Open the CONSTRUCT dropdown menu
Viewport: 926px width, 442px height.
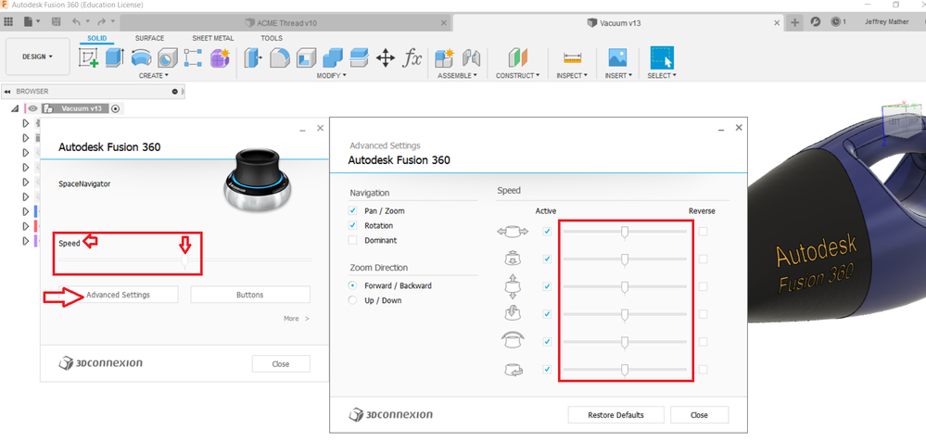[x=517, y=76]
